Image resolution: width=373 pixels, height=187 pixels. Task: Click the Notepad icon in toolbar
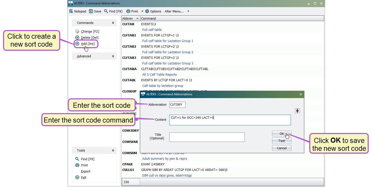(x=71, y=11)
